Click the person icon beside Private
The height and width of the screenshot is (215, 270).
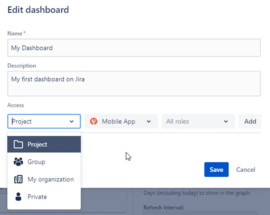(x=18, y=197)
